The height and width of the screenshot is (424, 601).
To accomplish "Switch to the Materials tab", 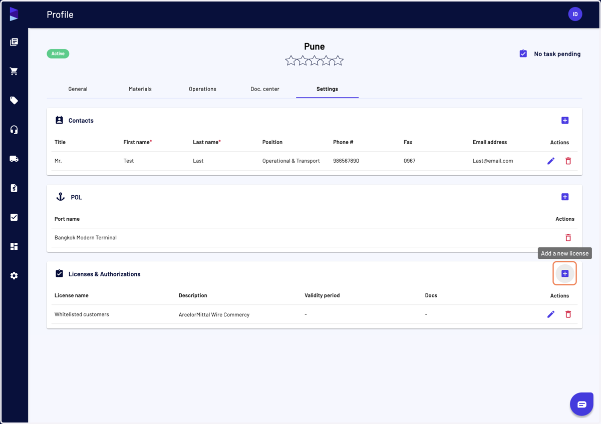I will click(x=140, y=89).
